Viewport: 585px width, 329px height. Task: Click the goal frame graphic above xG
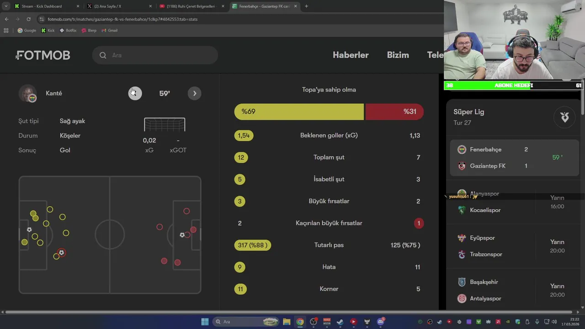(x=165, y=124)
